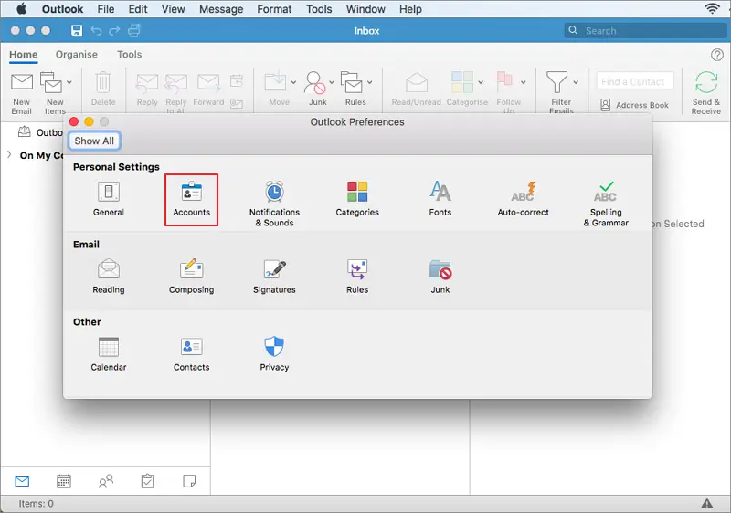Viewport: 731px width, 513px height.
Task: Open Signatures preferences
Action: coord(274,277)
